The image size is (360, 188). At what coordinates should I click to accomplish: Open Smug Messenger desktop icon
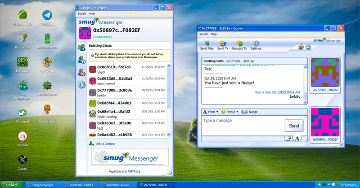click(x=22, y=90)
